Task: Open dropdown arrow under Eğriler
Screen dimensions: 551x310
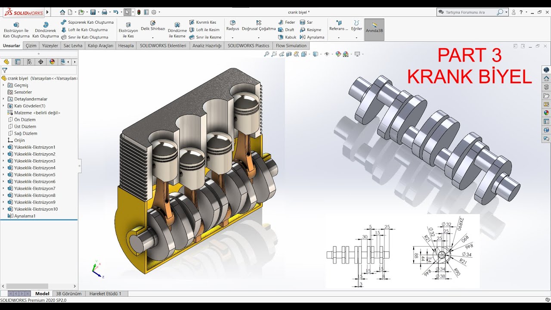Action: [356, 37]
